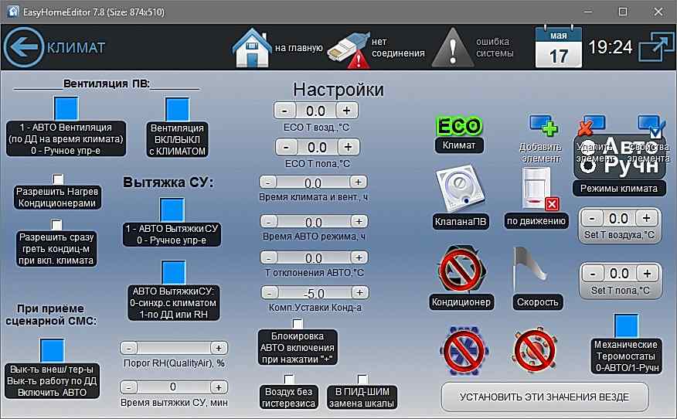This screenshot has width=677, height=419.
Task: Maximize the EasyHomeEditor window
Action: (x=623, y=12)
